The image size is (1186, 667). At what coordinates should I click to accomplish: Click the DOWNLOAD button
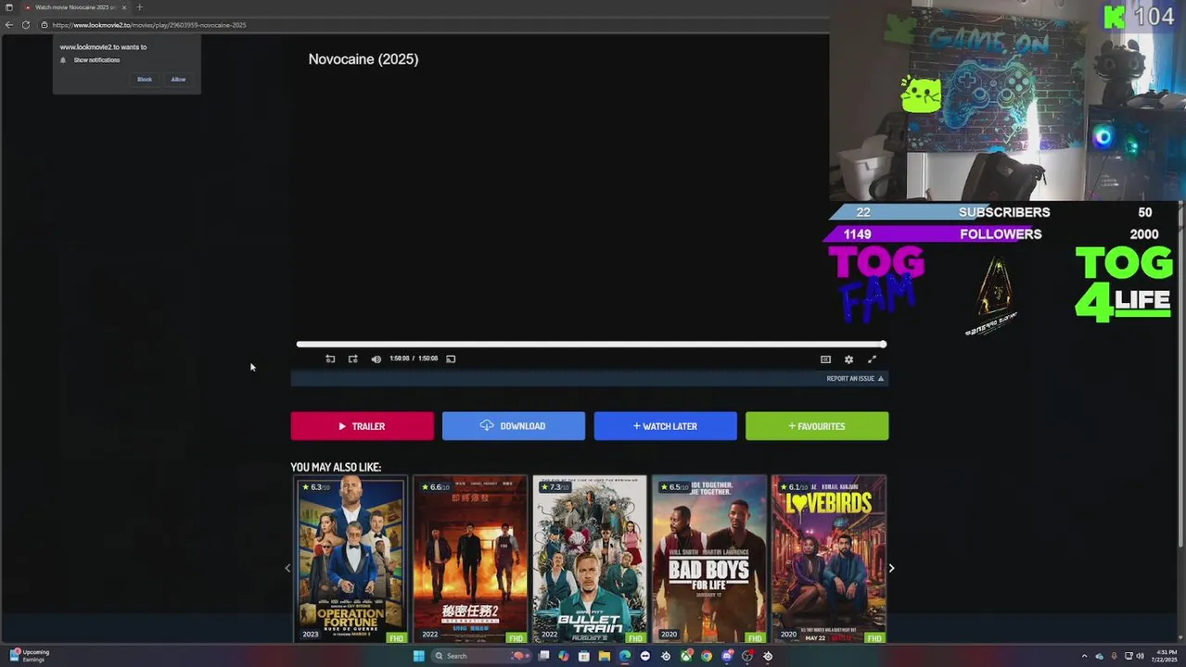click(x=514, y=426)
